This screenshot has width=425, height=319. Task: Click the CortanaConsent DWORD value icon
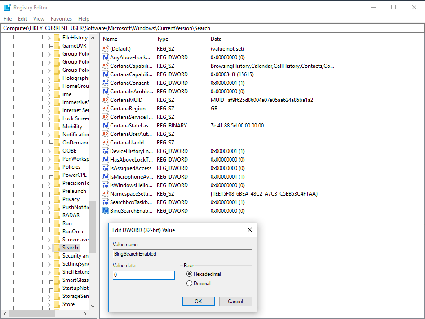[x=106, y=83]
